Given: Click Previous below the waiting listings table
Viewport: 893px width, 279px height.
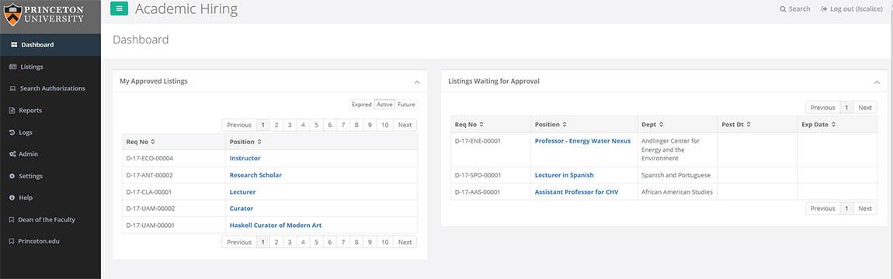Looking at the screenshot, I should (823, 208).
